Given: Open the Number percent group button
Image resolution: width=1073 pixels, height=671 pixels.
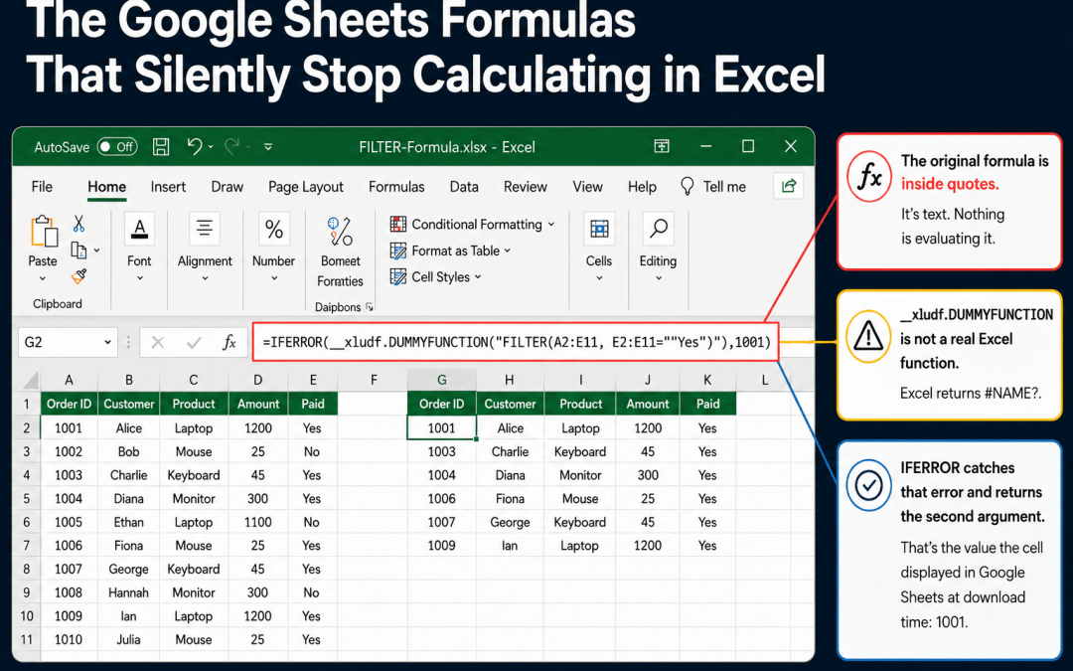Looking at the screenshot, I should click(x=274, y=248).
